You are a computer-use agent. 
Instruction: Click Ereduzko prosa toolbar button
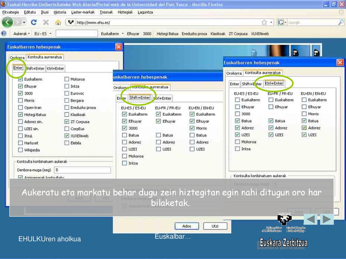194,34
